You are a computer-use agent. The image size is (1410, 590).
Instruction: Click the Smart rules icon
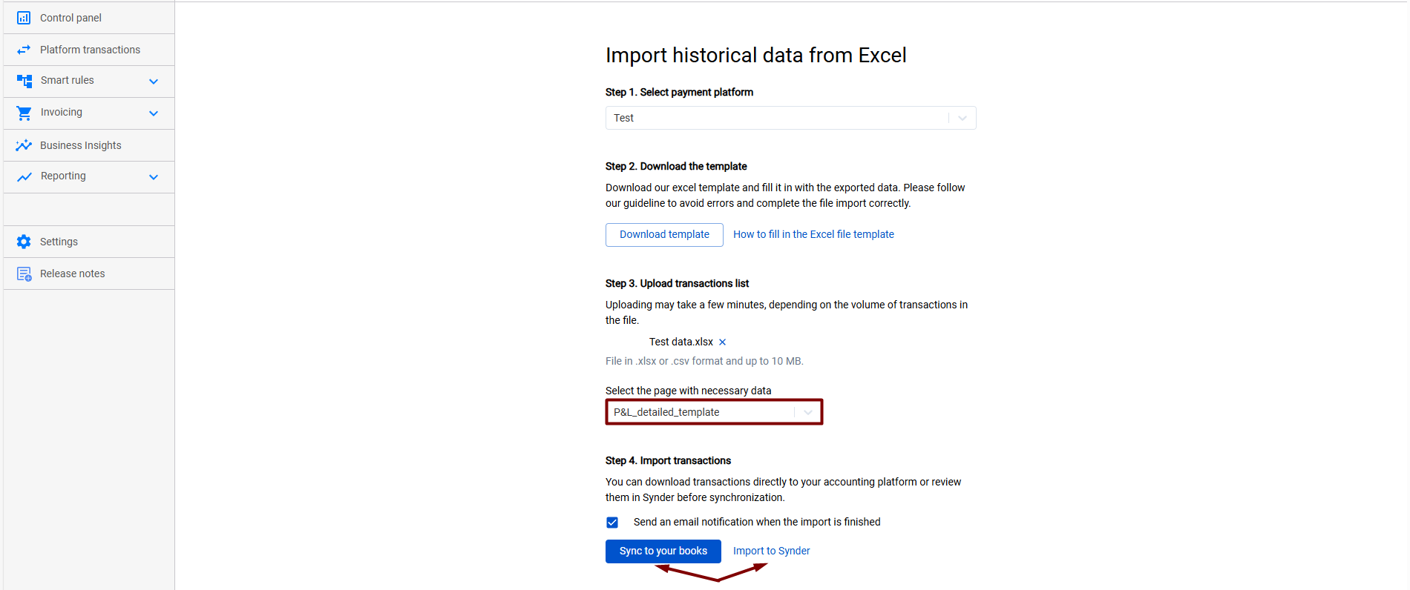click(x=24, y=81)
